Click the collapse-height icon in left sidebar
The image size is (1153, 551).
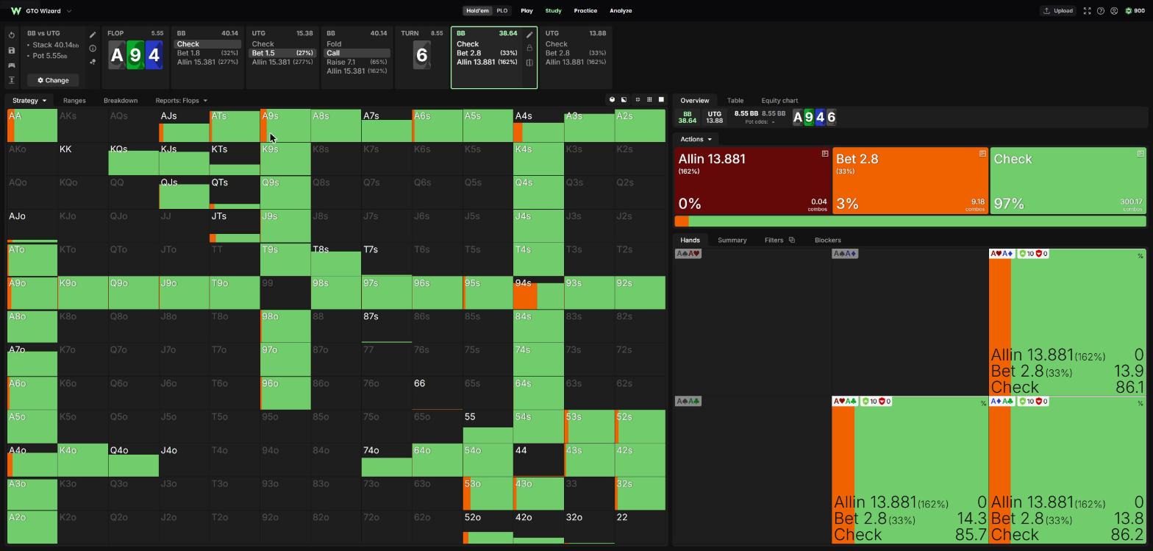[12, 80]
